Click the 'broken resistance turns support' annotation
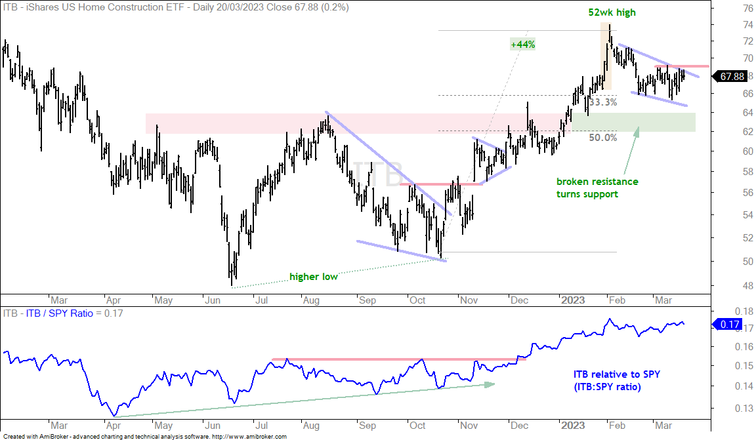The image size is (756, 440). click(597, 188)
